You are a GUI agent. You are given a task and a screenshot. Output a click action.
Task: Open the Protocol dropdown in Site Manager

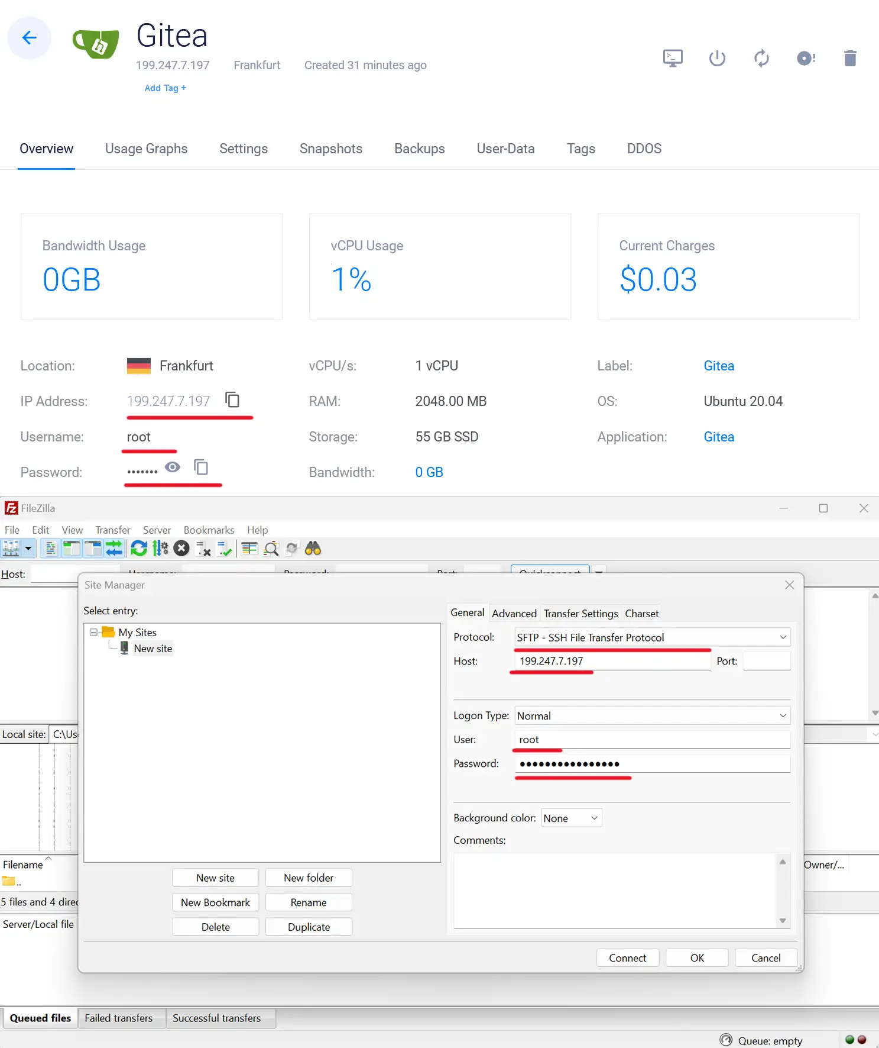click(x=653, y=637)
